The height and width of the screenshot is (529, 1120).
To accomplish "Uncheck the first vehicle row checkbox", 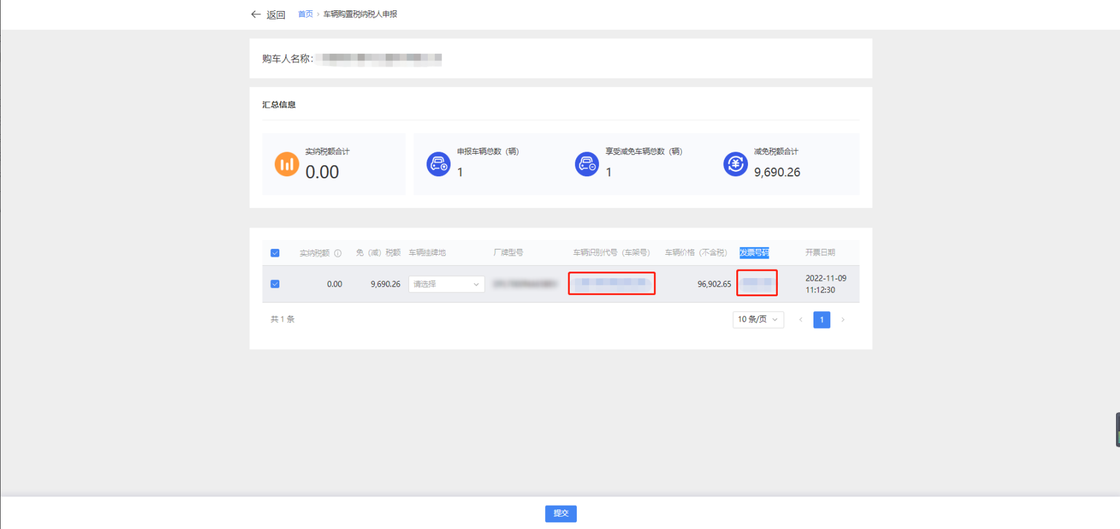I will (x=275, y=284).
